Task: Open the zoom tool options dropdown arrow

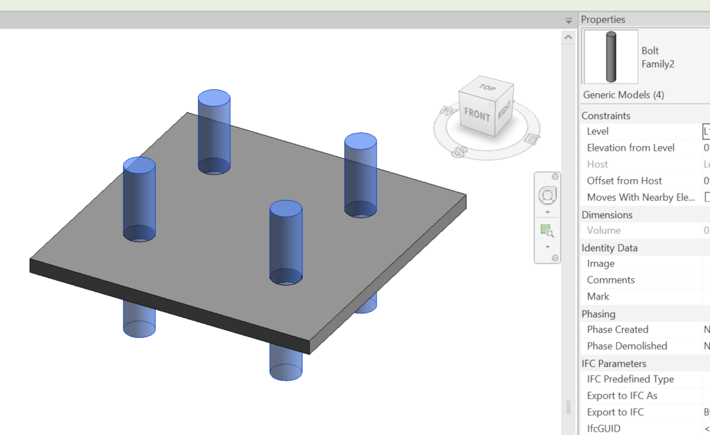Action: [548, 247]
